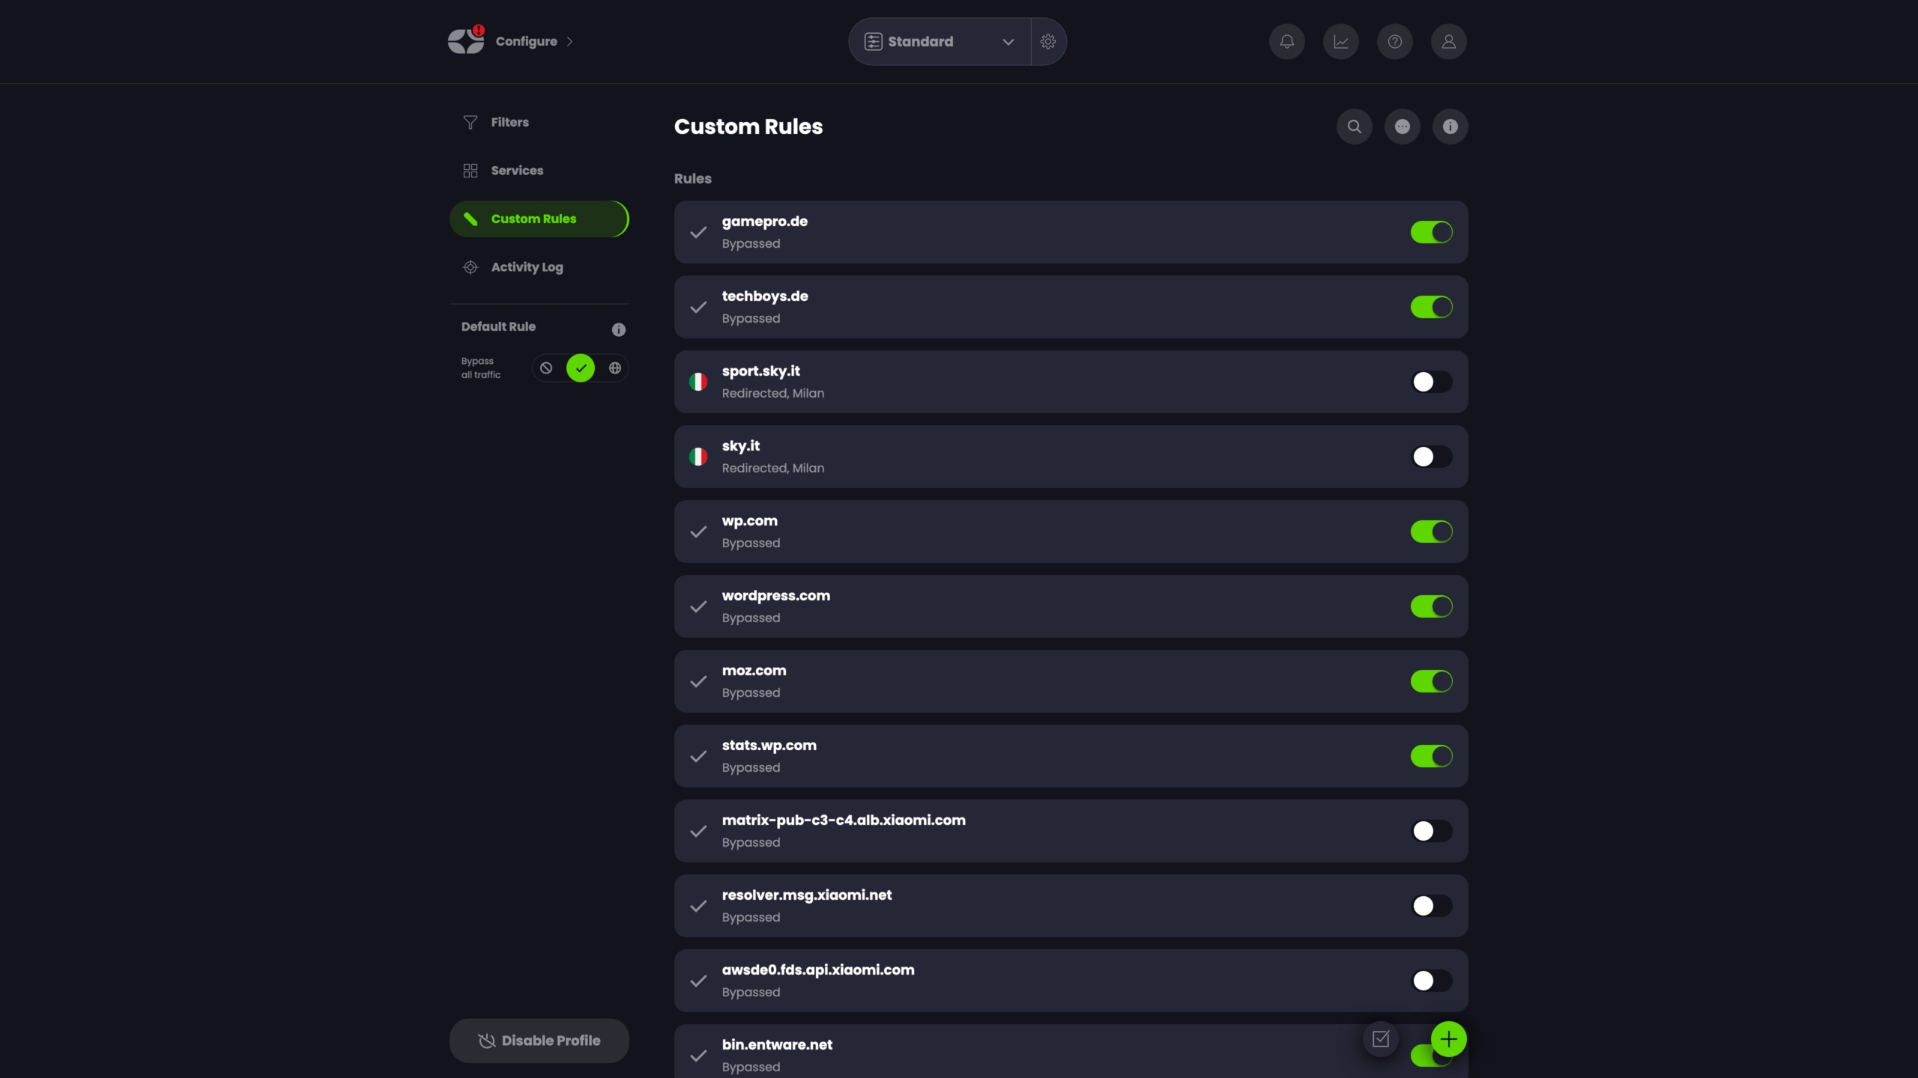Click the Configure breadcrumb link
1918x1078 pixels.
pos(527,41)
